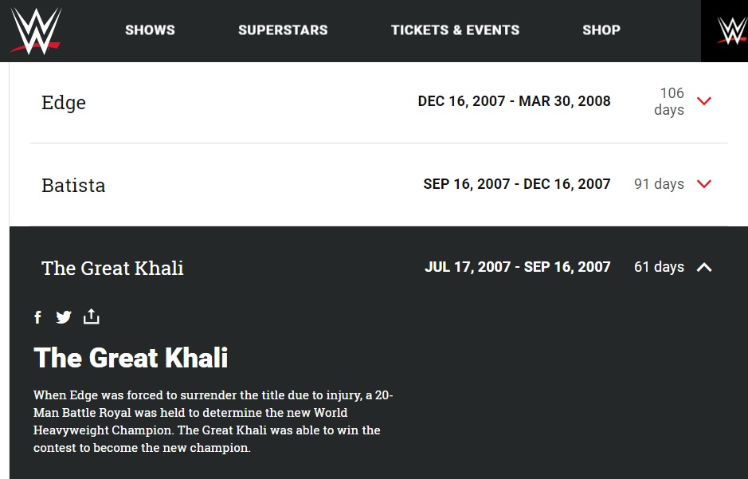Collapse The Great Khali reign chevron
The height and width of the screenshot is (479, 748).
click(x=704, y=267)
